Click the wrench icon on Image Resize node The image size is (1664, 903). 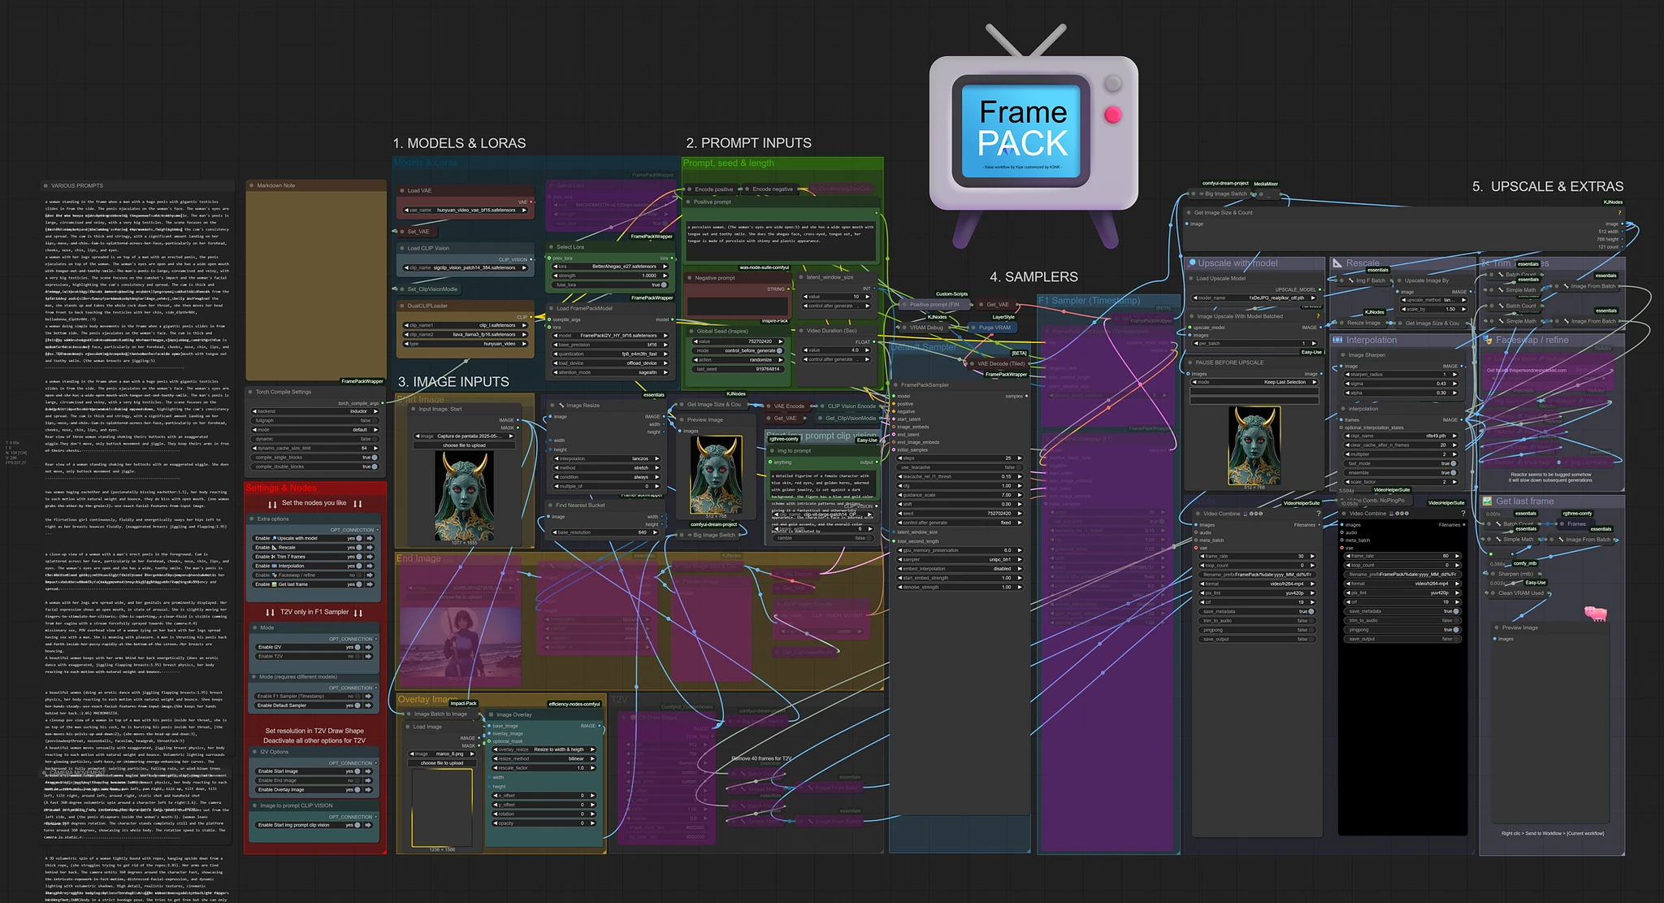pos(561,405)
